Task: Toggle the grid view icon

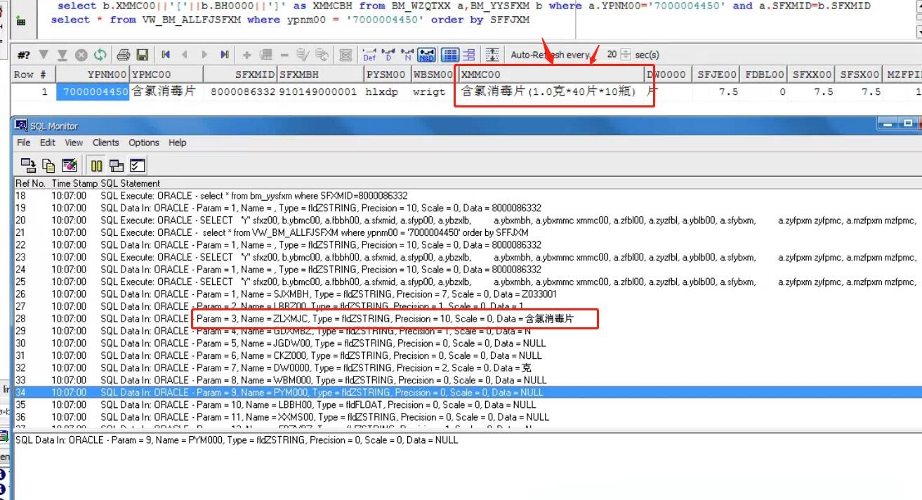Action: [x=450, y=55]
